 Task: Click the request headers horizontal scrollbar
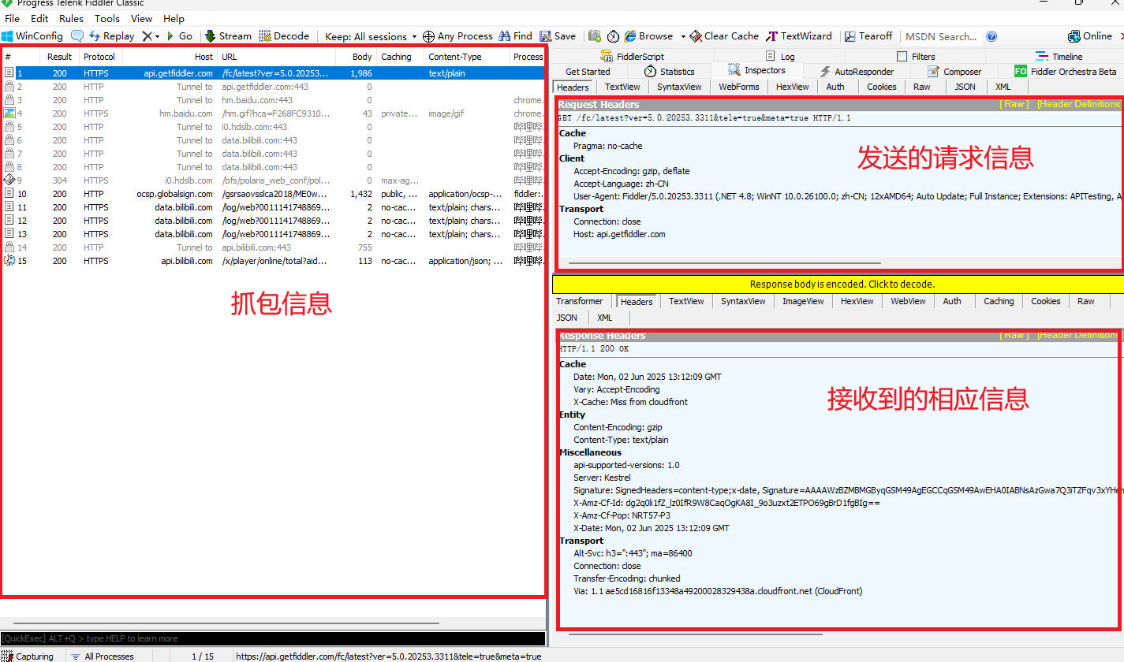click(725, 263)
